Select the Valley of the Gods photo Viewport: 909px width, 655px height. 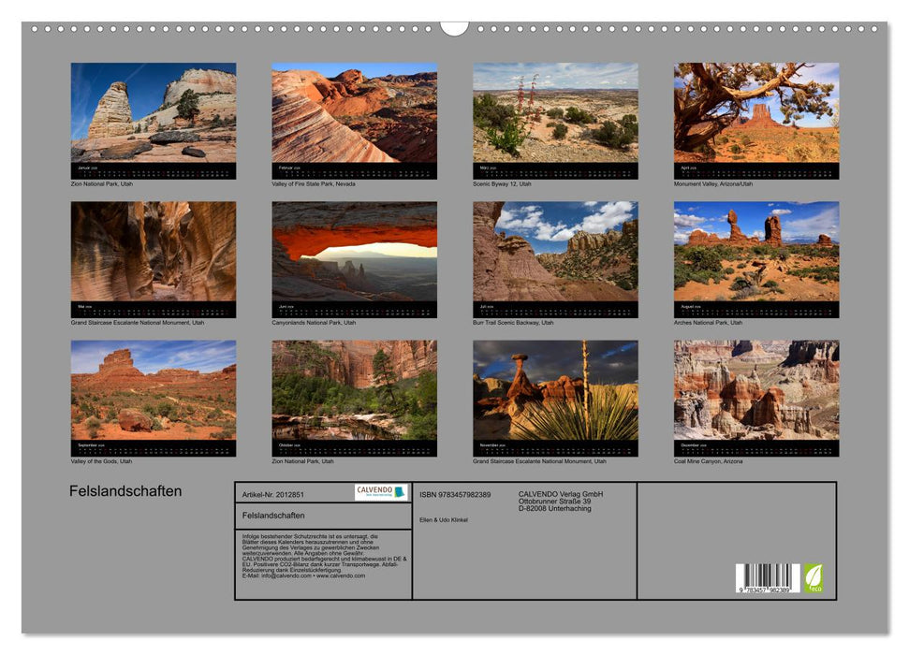click(x=154, y=389)
